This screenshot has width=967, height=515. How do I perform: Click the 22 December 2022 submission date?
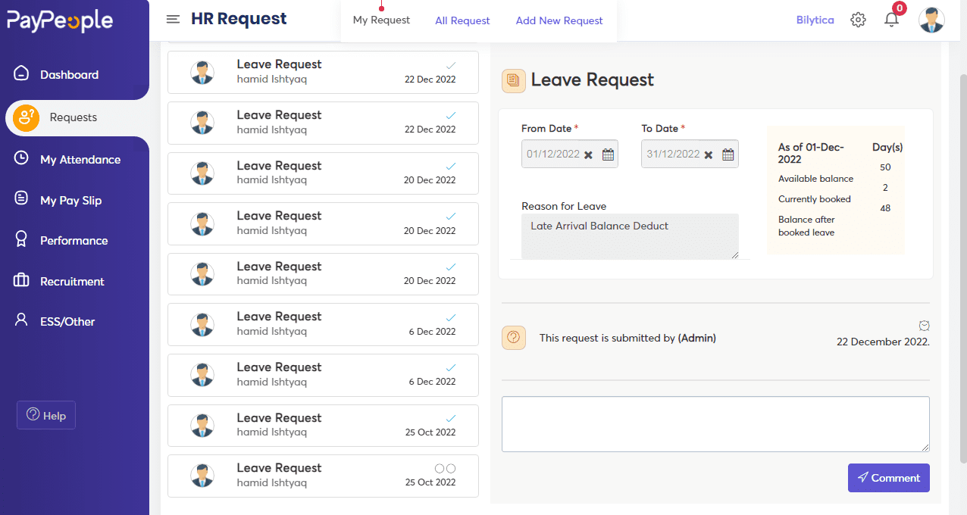click(x=883, y=342)
